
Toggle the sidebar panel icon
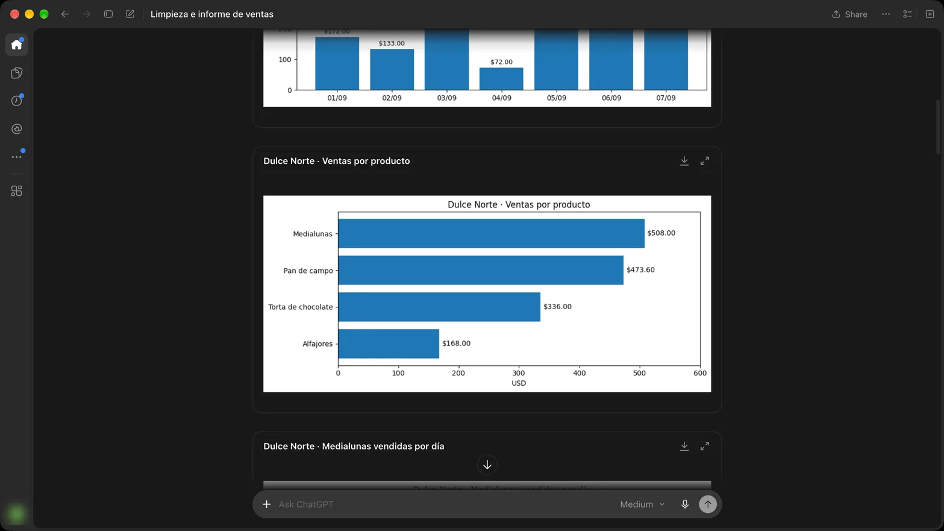[x=108, y=14]
